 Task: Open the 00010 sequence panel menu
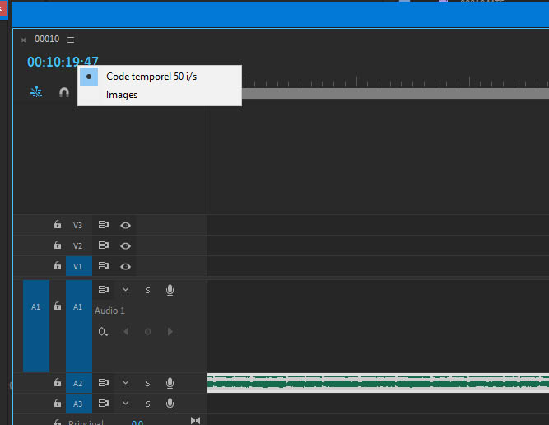pos(71,40)
